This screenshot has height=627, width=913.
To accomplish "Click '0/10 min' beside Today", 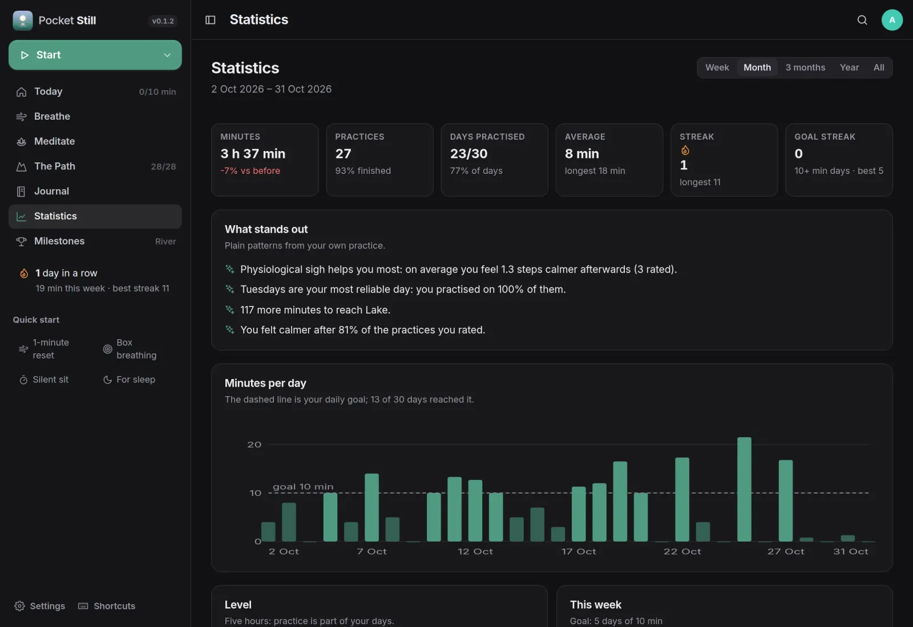I will pos(157,92).
